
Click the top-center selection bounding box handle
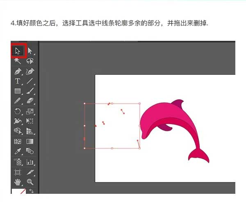tap(112, 104)
